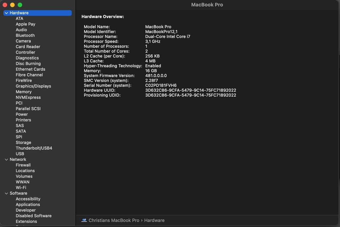The height and width of the screenshot is (227, 340).
Task: Click the Hardware UUID value
Action: [191, 90]
